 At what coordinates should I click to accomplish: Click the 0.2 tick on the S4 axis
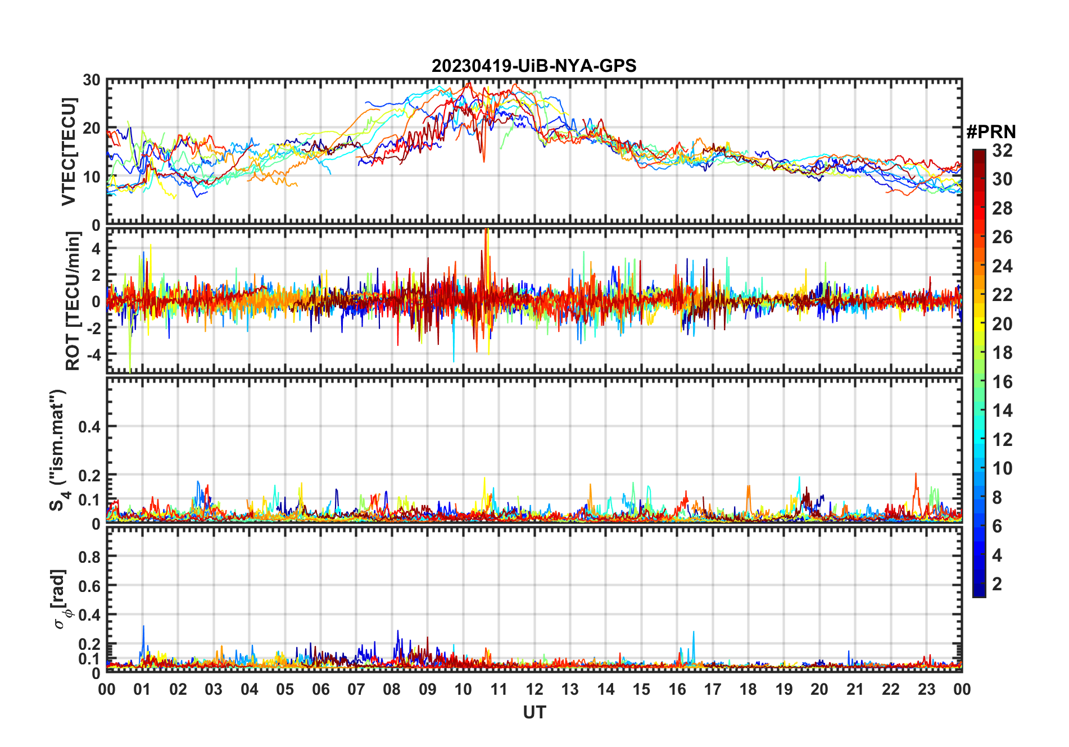[89, 475]
